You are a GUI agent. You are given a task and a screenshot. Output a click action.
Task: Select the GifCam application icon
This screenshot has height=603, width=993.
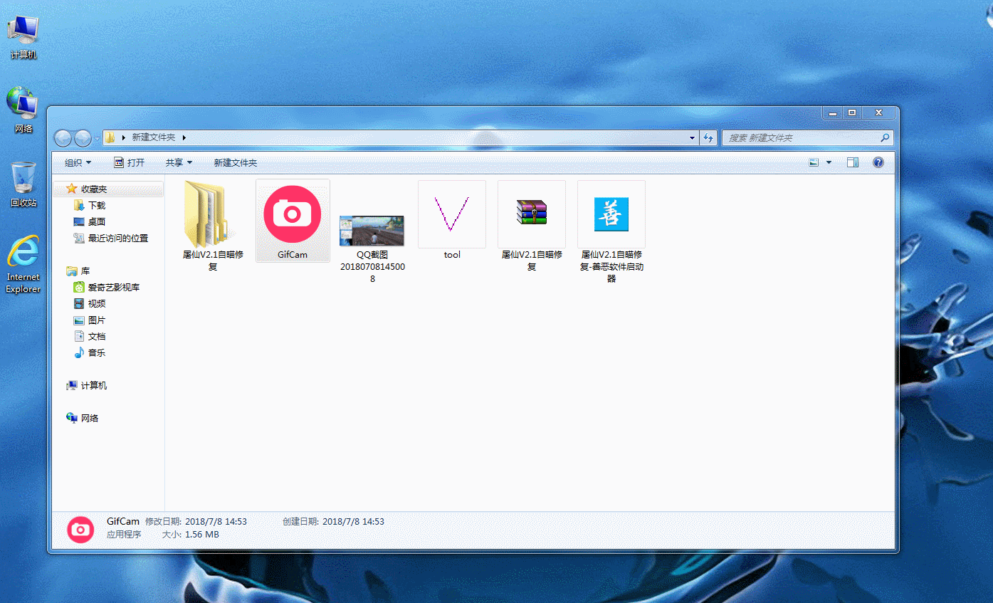click(x=293, y=214)
